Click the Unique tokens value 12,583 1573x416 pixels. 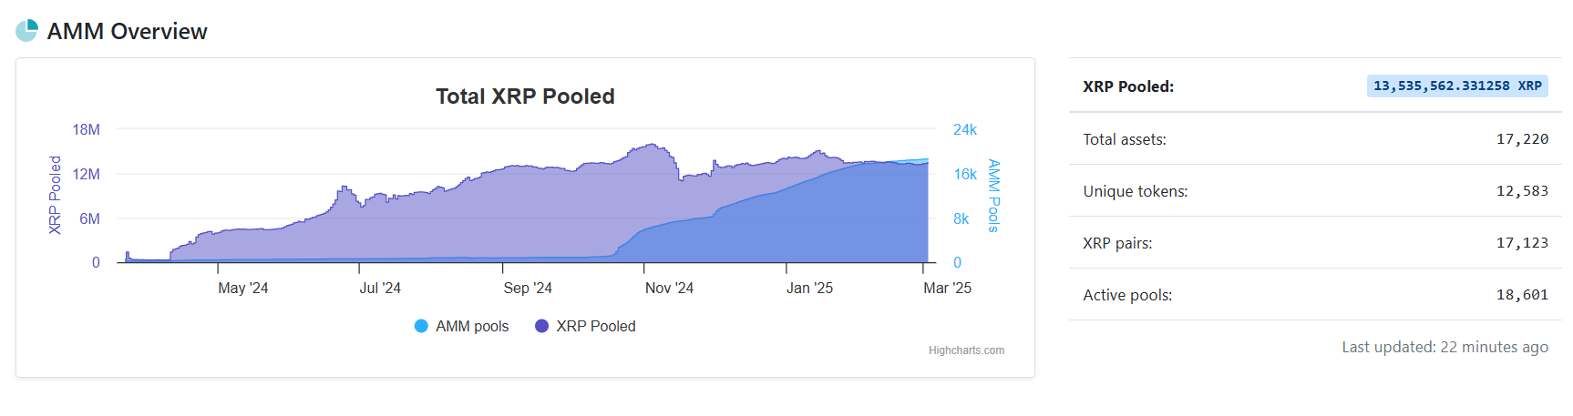1522,191
